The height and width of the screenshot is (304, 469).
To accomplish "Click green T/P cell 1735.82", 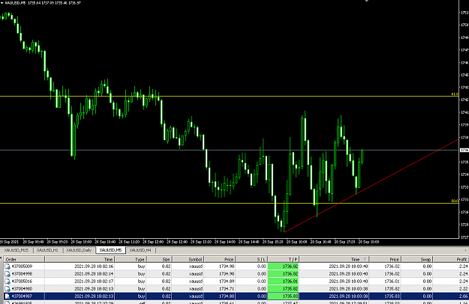I will point(283,289).
